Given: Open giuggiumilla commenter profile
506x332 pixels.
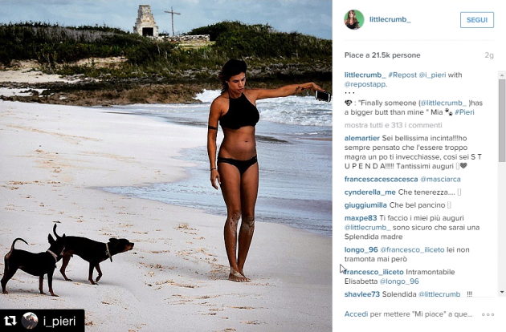Looking at the screenshot, I should (x=365, y=205).
